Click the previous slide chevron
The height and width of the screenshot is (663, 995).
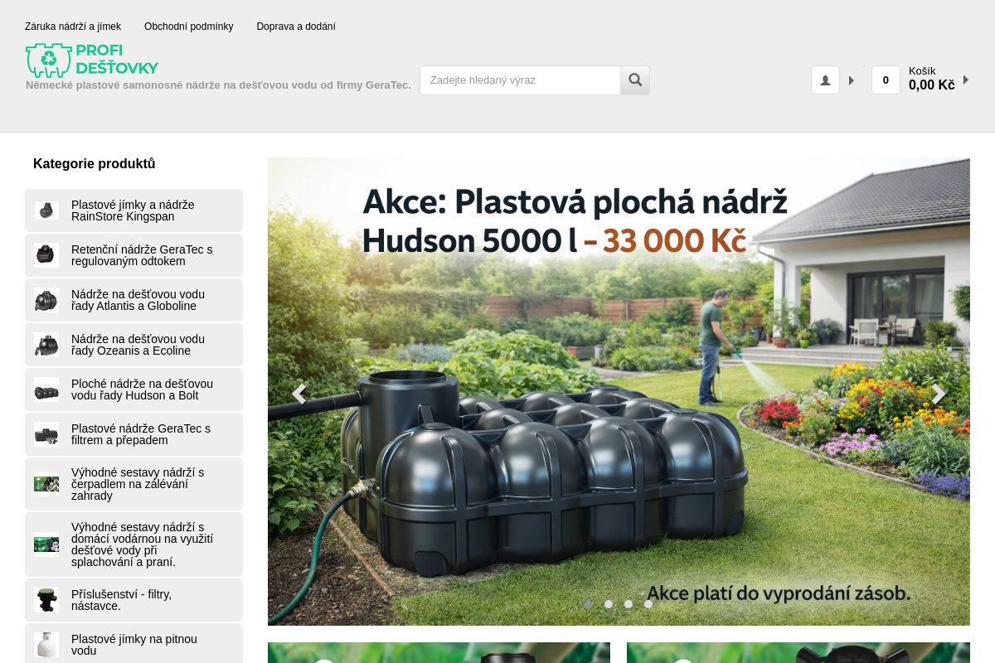point(299,394)
